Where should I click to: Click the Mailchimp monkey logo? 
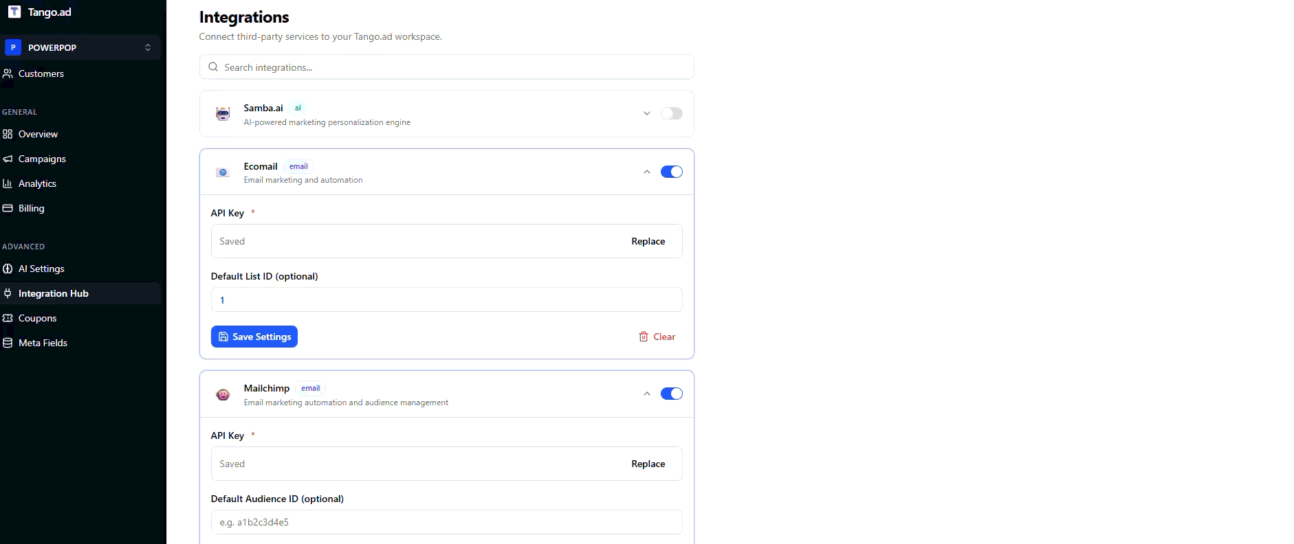223,394
